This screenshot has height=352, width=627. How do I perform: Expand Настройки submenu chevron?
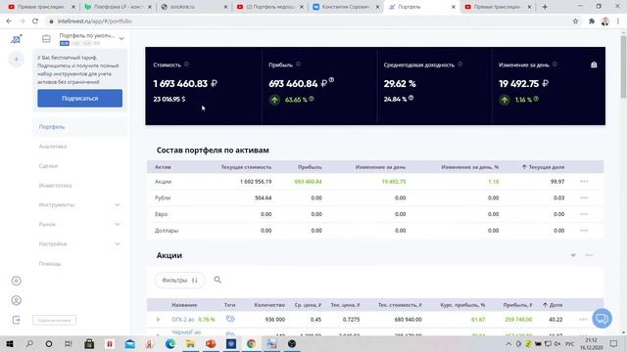[x=118, y=243]
